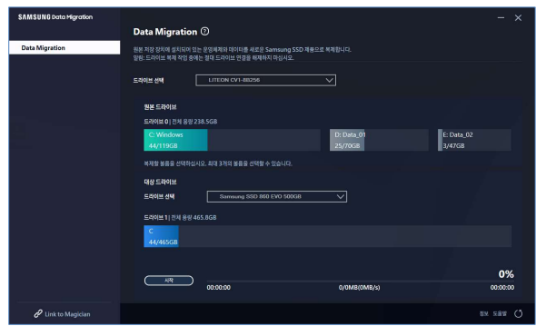
Task: Click the unused space of the target drive bar
Action: [344, 236]
